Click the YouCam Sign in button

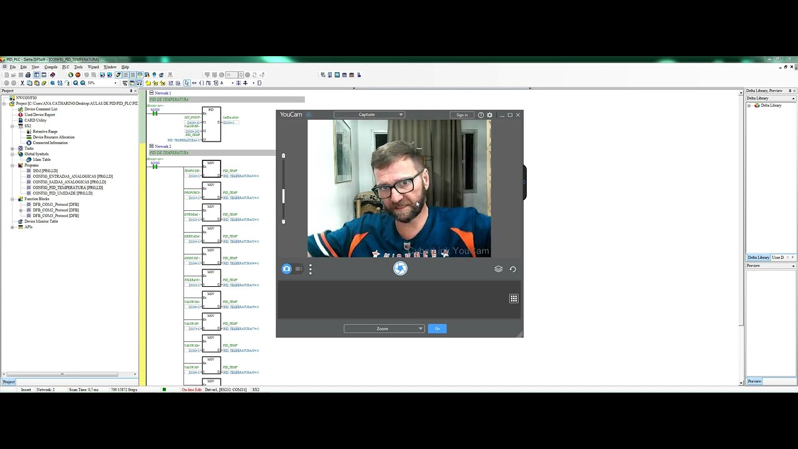pos(462,115)
